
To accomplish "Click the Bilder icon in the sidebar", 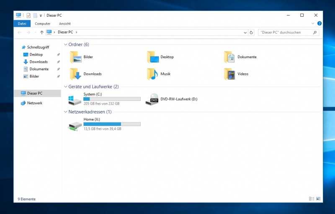I will (x=26, y=76).
